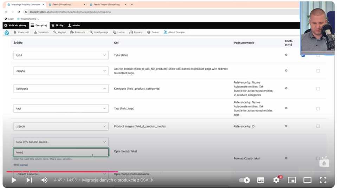The height and width of the screenshot is (190, 337).
Task: Open configuration gear for zdjecia row
Action: 286,126
